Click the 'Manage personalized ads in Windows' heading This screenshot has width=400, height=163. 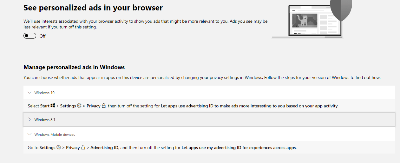pyautogui.click(x=74, y=67)
